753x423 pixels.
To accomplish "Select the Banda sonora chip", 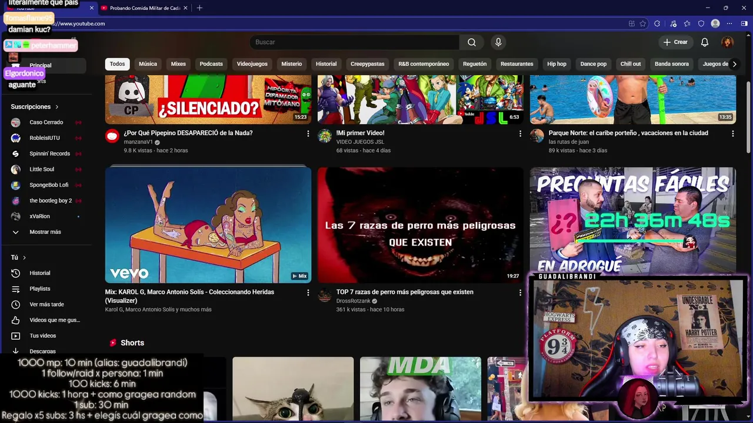I will (x=671, y=64).
